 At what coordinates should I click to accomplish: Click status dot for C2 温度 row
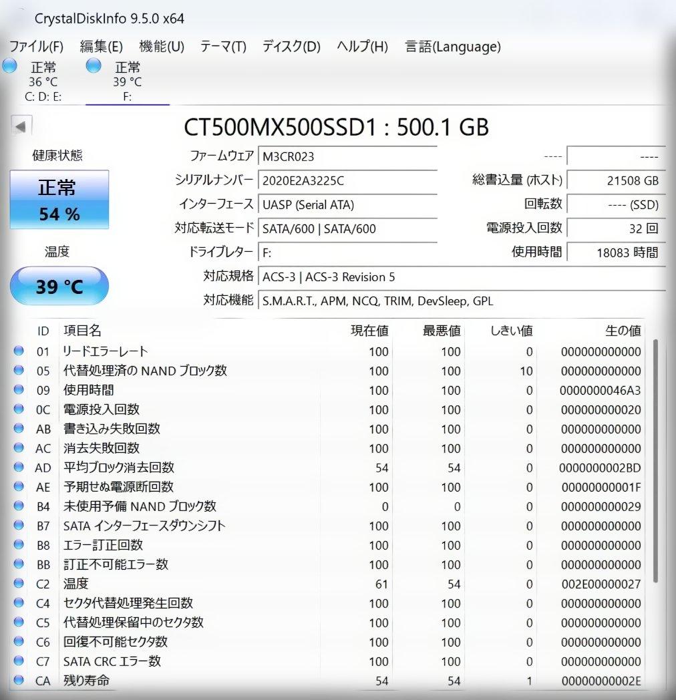click(19, 583)
